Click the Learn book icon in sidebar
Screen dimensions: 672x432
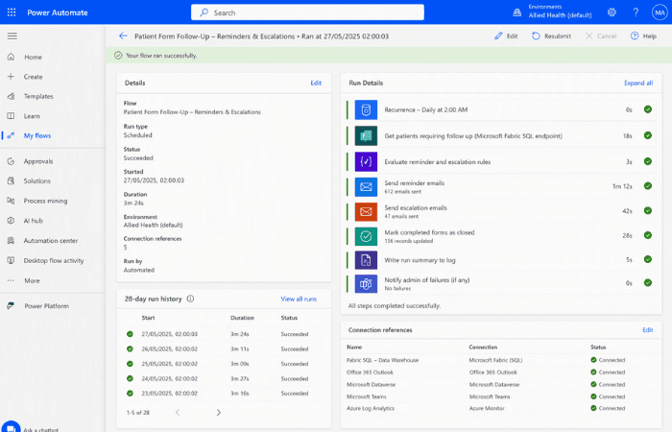tap(12, 116)
